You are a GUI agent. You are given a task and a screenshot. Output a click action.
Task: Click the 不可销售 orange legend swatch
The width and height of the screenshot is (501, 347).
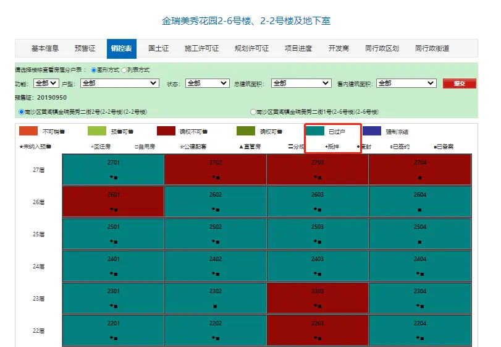click(x=28, y=131)
